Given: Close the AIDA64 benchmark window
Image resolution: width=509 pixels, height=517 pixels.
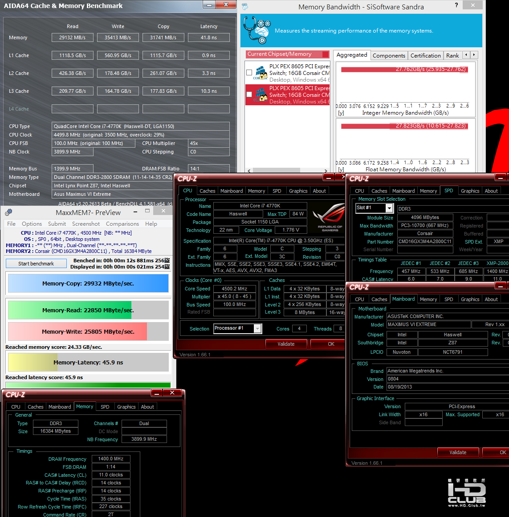Looking at the screenshot, I should [226, 4].
